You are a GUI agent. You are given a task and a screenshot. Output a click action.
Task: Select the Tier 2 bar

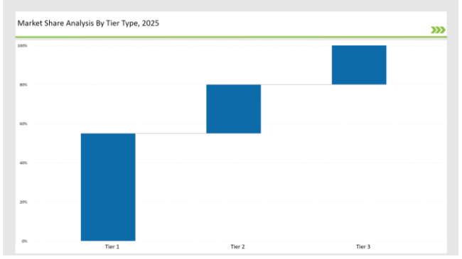click(x=234, y=109)
